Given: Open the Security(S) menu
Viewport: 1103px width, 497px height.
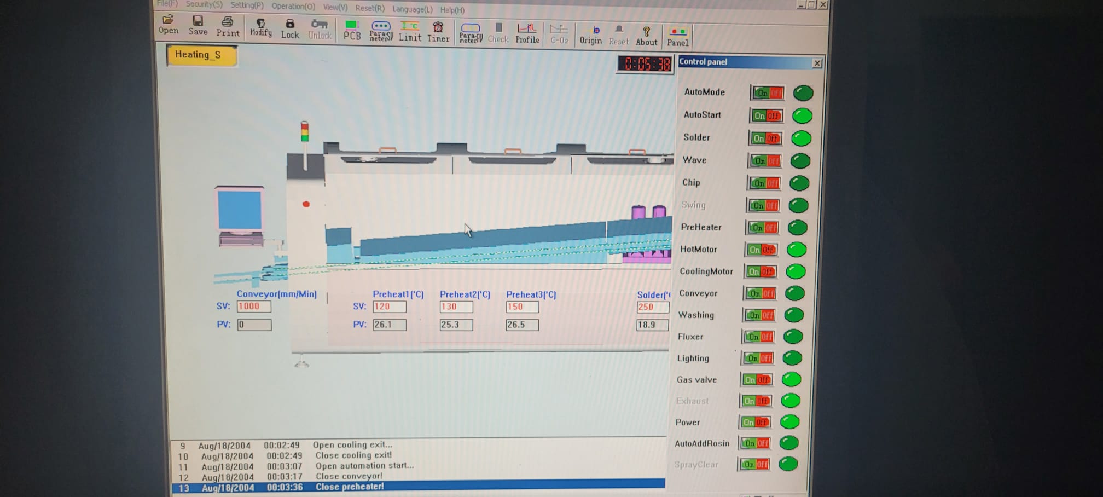Looking at the screenshot, I should click(x=204, y=4).
